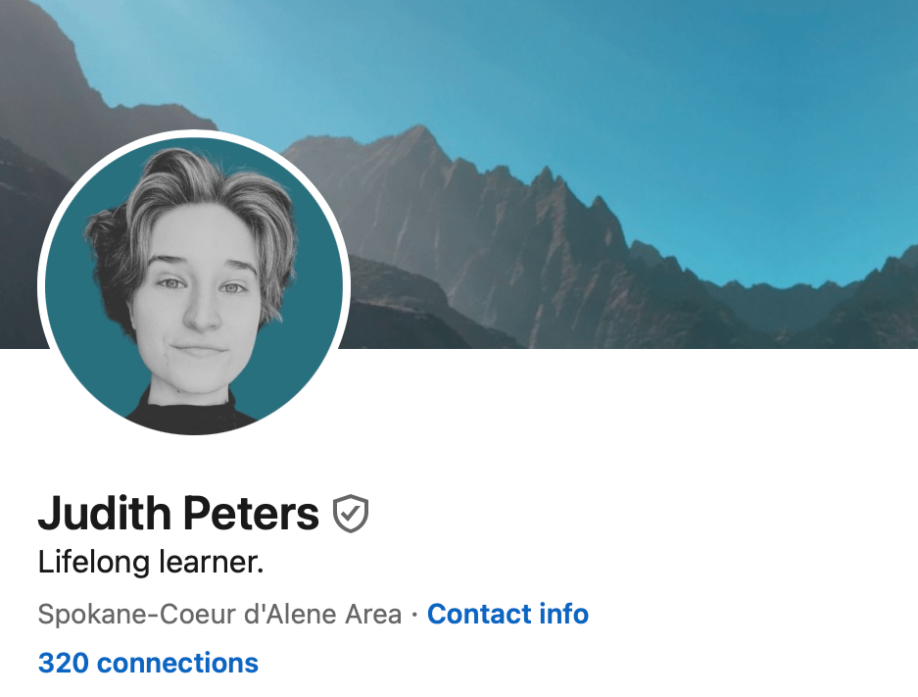Click the tallest mountain peak in the banner

click(419, 131)
